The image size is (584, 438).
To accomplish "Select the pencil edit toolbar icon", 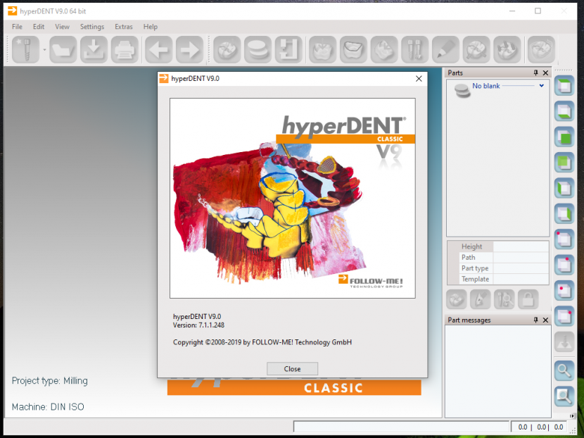I will coord(445,49).
